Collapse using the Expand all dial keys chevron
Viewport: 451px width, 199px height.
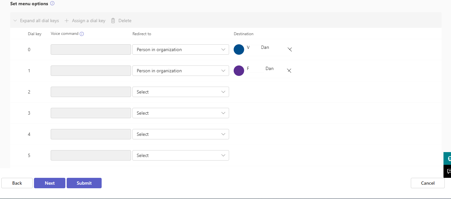coord(15,20)
